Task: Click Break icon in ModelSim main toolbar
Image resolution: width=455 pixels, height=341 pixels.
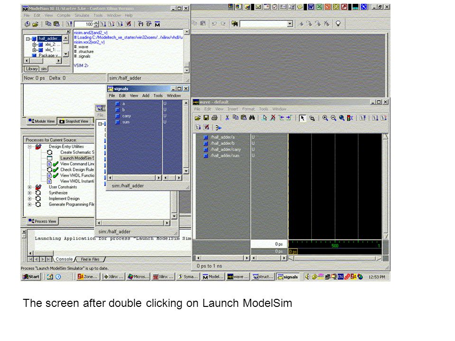Action: (x=128, y=24)
